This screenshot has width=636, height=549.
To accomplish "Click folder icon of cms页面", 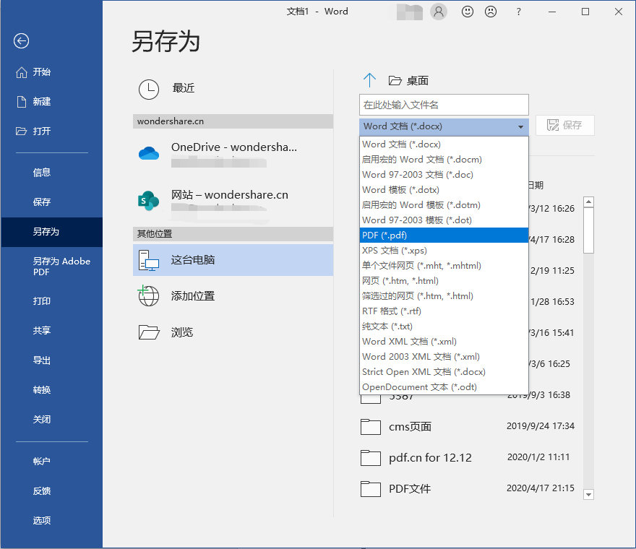I will [x=370, y=426].
